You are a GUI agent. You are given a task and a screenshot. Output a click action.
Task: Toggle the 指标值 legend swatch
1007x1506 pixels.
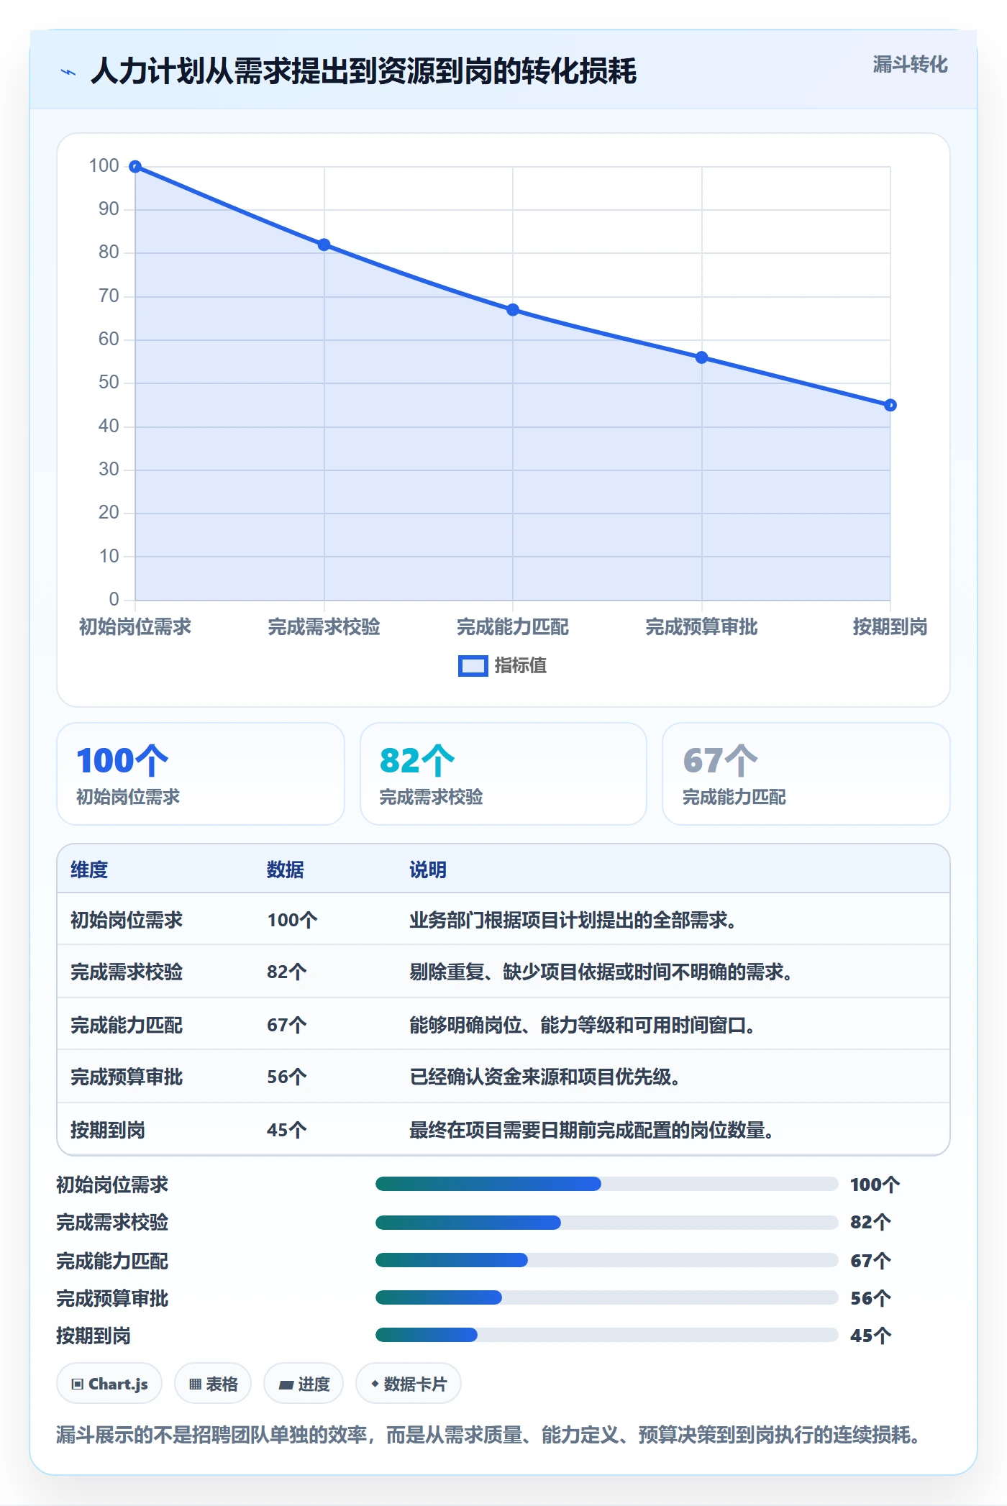pyautogui.click(x=473, y=666)
